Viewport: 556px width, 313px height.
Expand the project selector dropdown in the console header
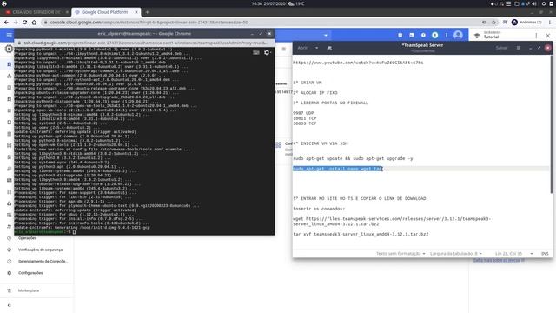pyautogui.click(x=326, y=35)
